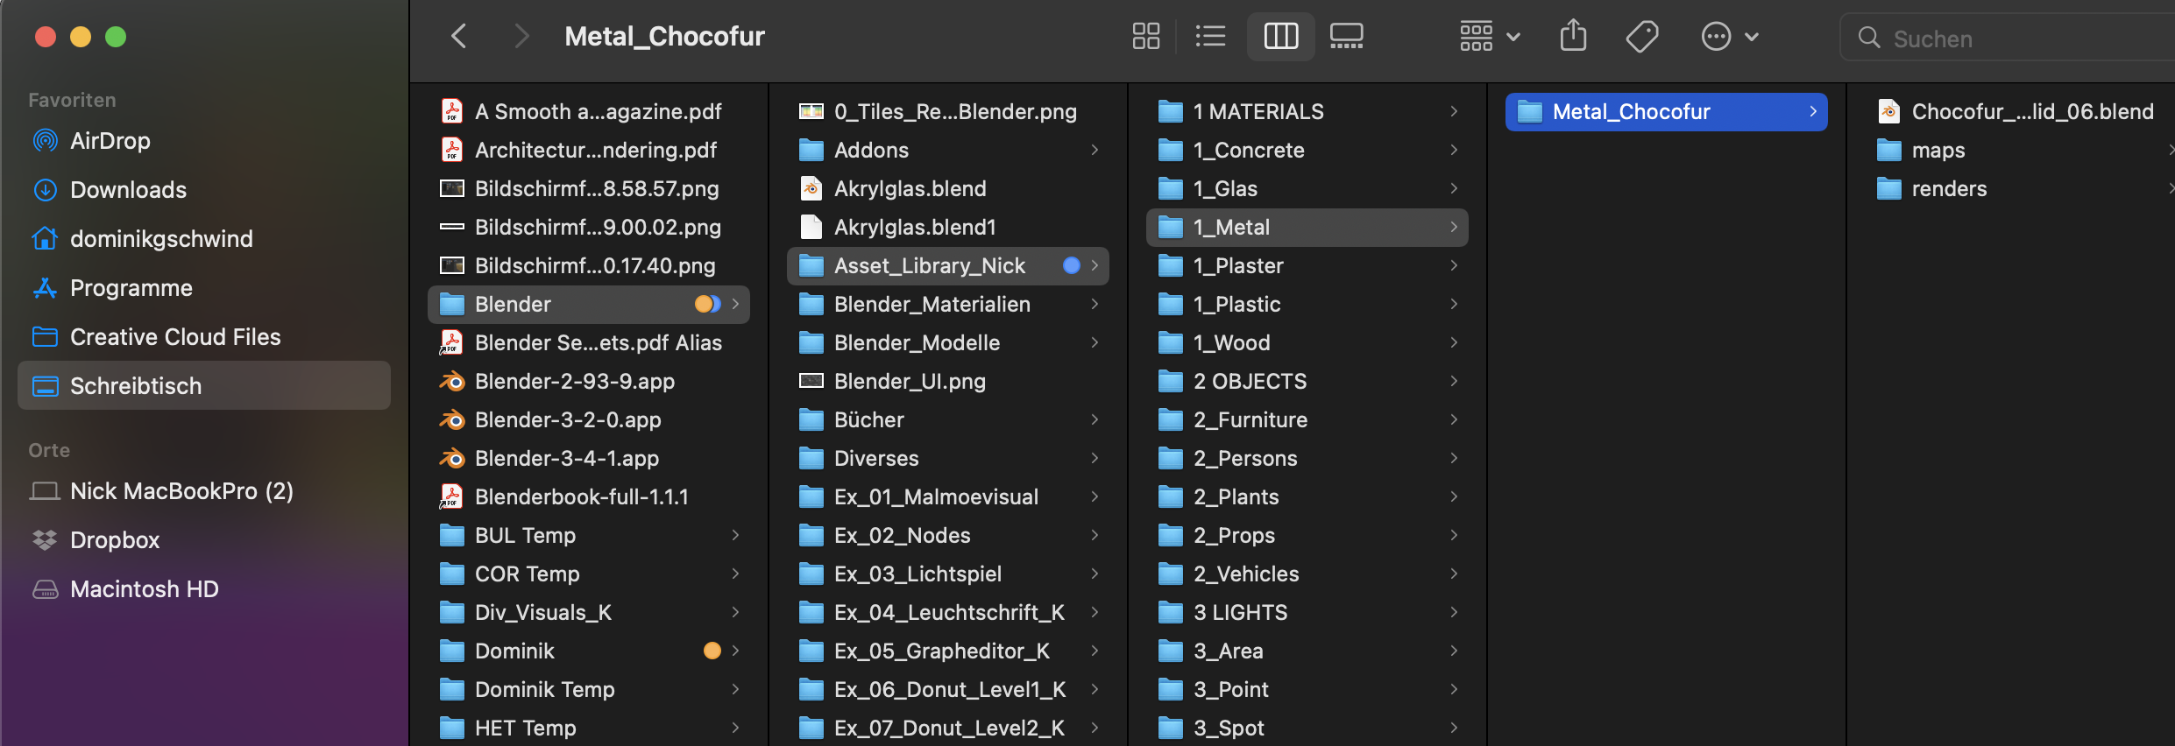Screen dimensions: 2175x746
Task: Select the A Smooth a...agazine.pdf file icon
Action: [x=452, y=111]
